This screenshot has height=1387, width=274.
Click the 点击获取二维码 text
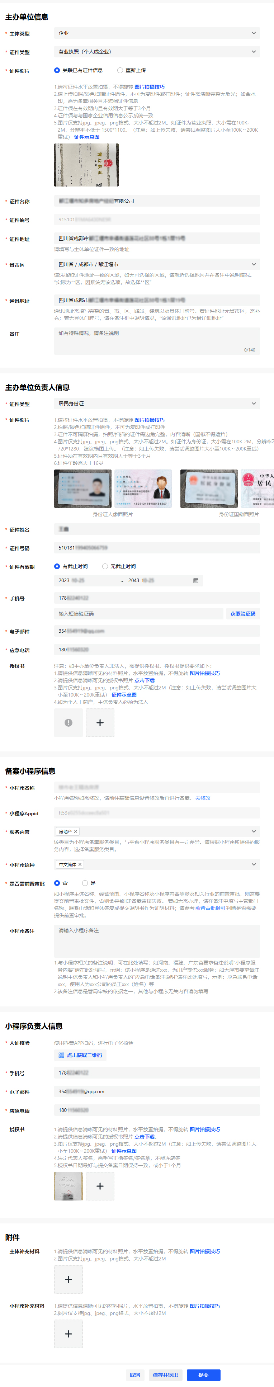[85, 1055]
